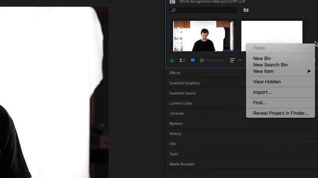Expand the sort options chevron
The image size is (318, 178).
[240, 60]
